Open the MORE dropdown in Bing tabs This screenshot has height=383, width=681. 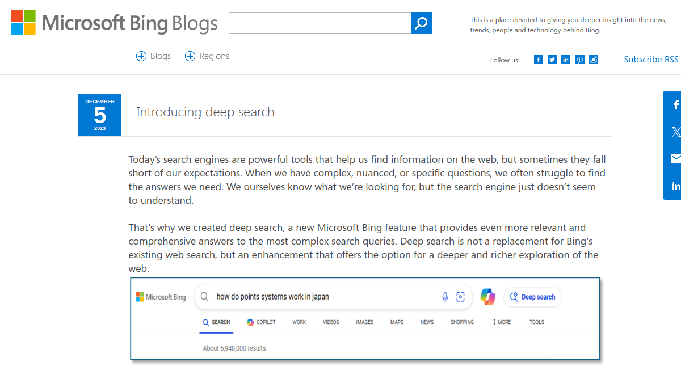(x=501, y=322)
